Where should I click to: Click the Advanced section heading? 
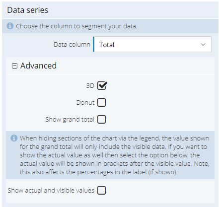coord(38,66)
